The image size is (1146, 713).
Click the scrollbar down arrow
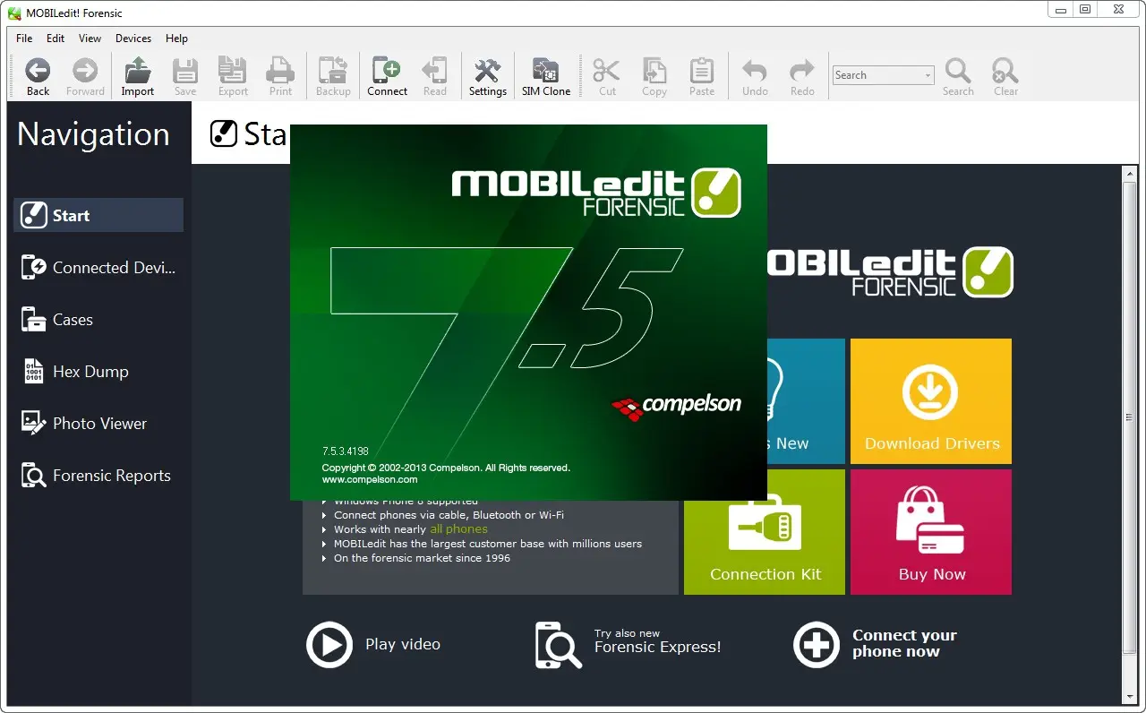(x=1130, y=698)
